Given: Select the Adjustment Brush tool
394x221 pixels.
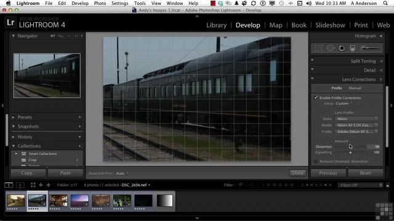Looking at the screenshot, I should coord(371,48).
